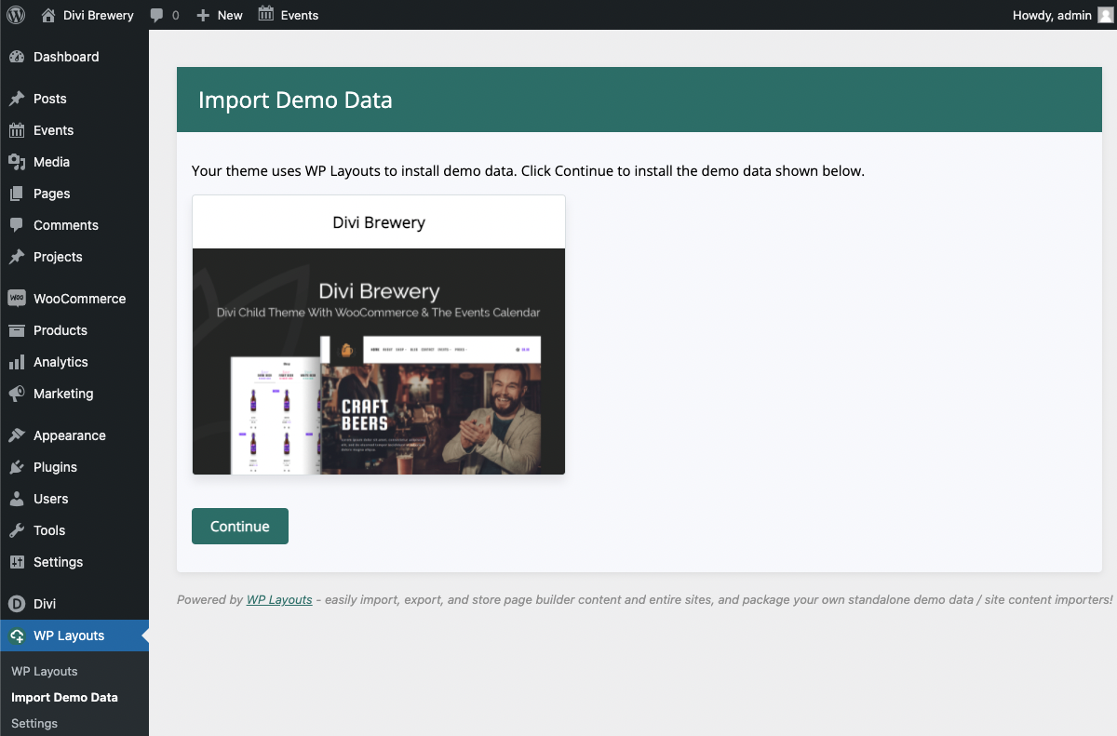This screenshot has width=1117, height=736.
Task: Click the WordPress logo icon
Action: (16, 15)
